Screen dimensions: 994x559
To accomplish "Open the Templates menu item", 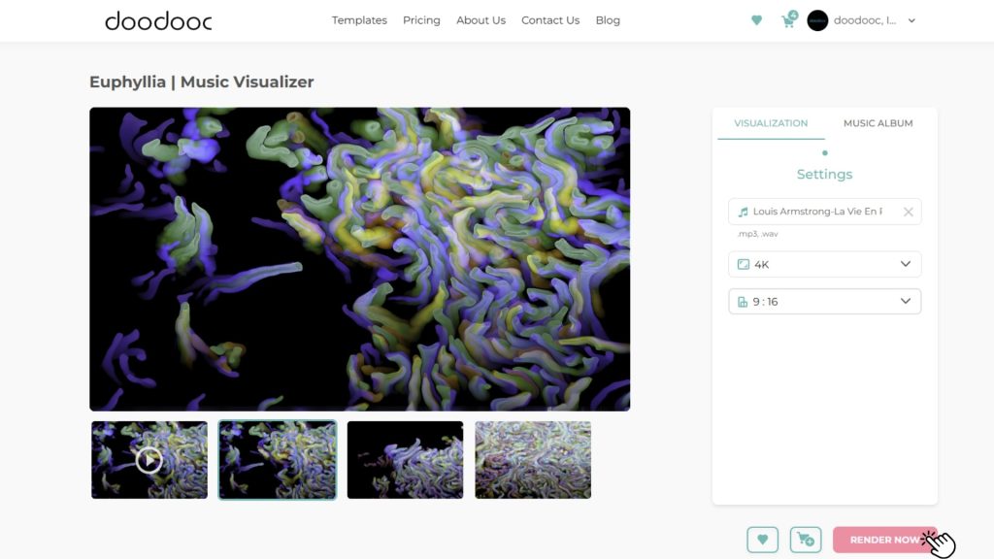I will coord(359,20).
